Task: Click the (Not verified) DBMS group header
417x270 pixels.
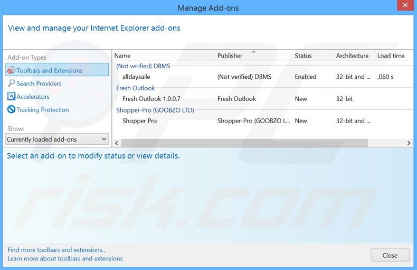Action: [143, 66]
